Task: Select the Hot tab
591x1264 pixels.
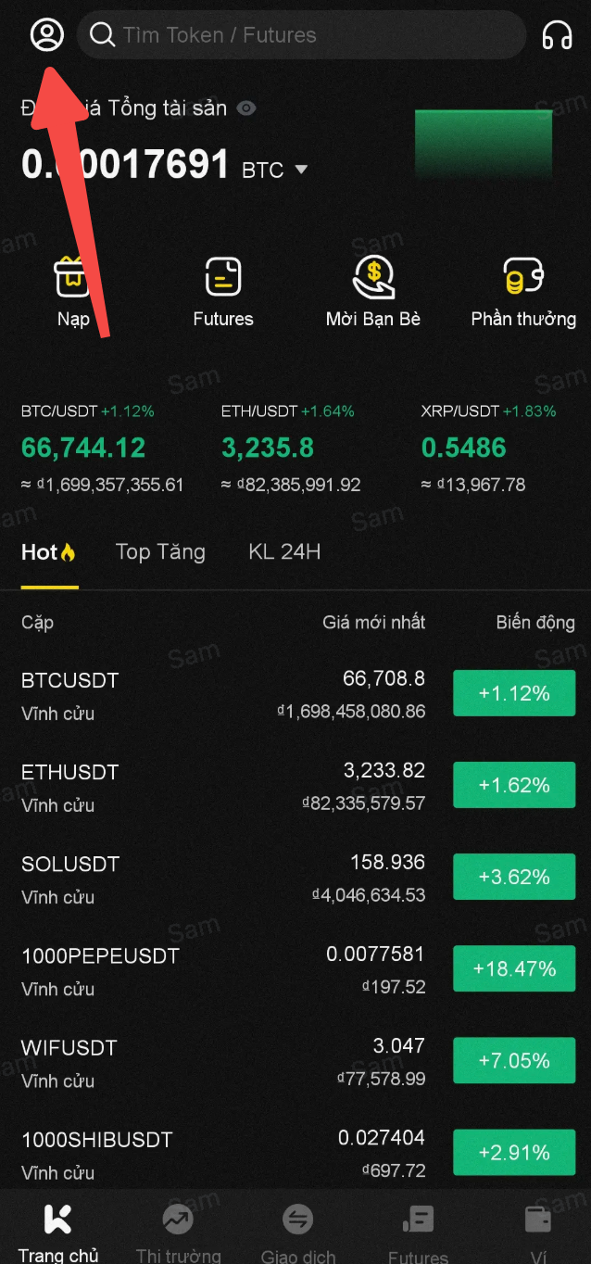Action: coord(49,552)
